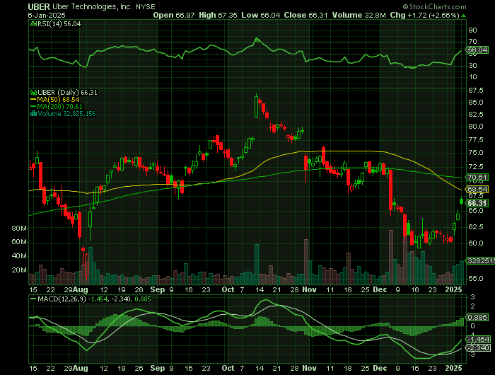
Task: Click the yellow 68.54 MA(50) tag on the right axis
Action: pos(477,189)
